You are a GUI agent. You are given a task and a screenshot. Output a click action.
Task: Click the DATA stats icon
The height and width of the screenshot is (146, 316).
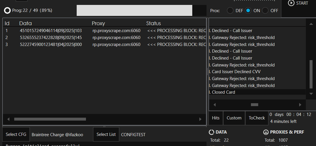click(211, 132)
